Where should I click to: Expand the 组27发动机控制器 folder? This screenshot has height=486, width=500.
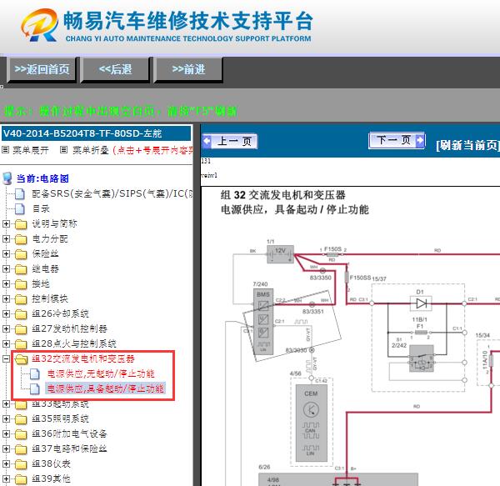tap(6, 328)
